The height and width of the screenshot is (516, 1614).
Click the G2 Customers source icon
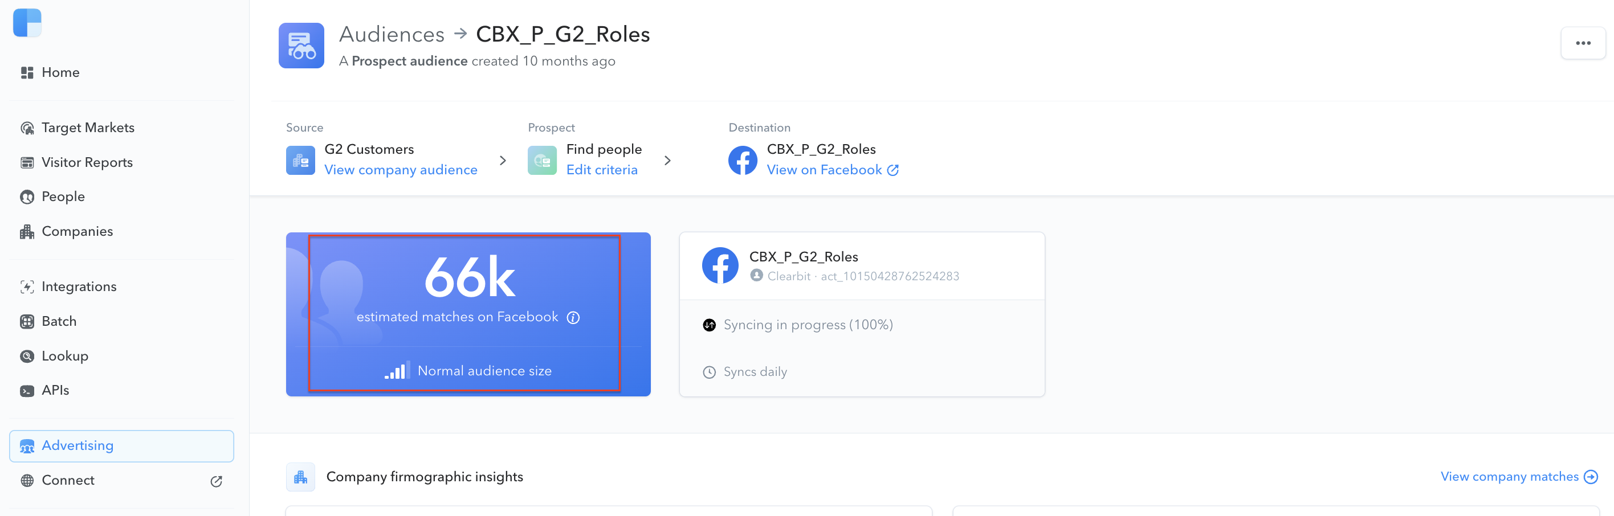click(300, 160)
